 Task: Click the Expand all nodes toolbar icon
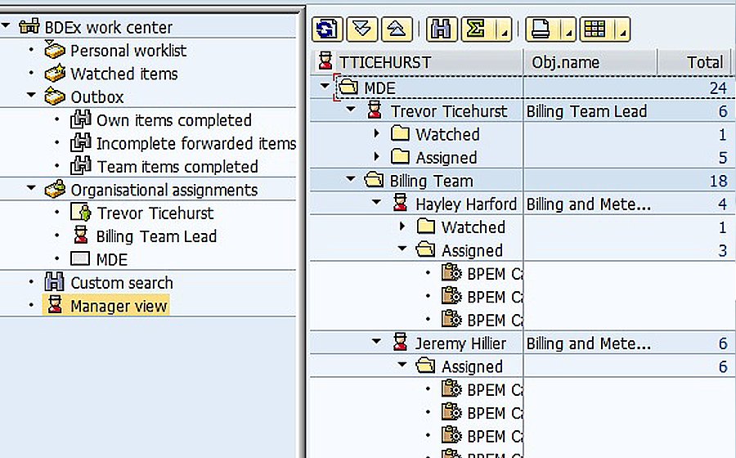click(362, 29)
